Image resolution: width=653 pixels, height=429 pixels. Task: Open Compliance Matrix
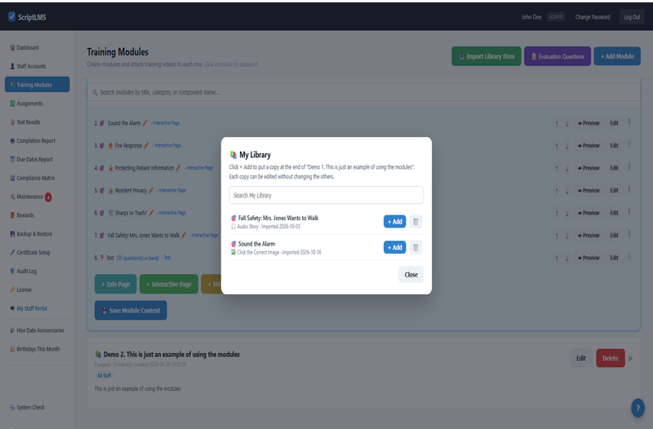37,178
